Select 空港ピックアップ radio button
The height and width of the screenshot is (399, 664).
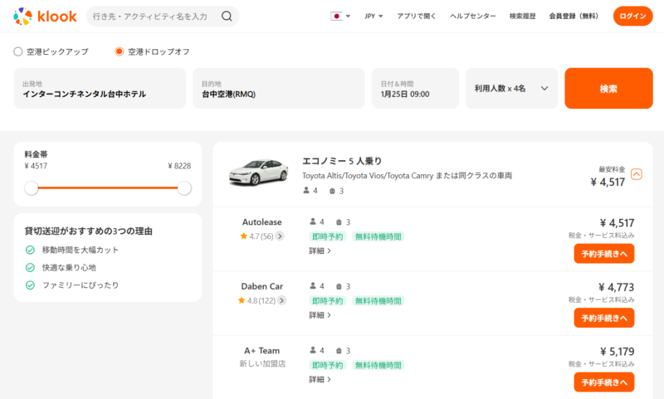pos(18,51)
